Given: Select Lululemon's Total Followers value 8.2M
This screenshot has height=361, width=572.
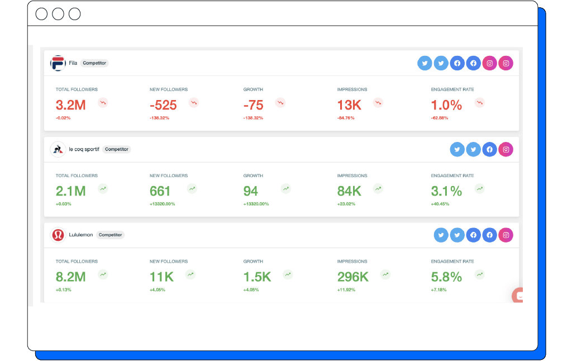Looking at the screenshot, I should click(x=71, y=277).
